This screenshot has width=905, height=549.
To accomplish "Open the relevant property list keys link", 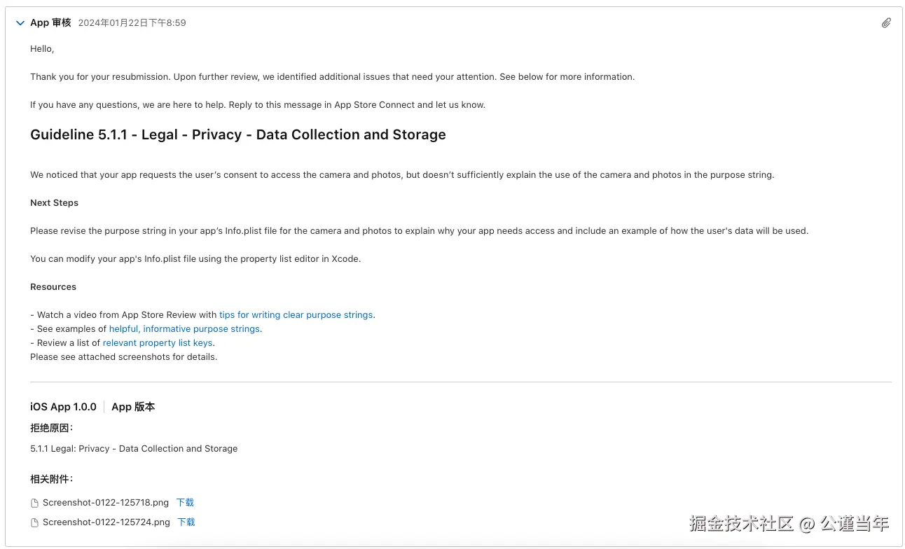I will click(x=158, y=343).
